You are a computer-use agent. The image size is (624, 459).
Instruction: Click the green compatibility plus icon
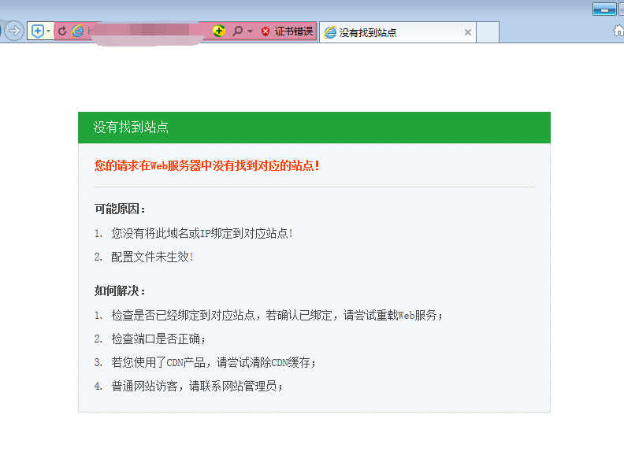[219, 31]
